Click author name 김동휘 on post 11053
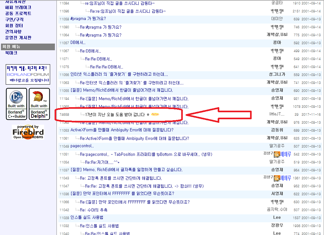 click(277, 130)
